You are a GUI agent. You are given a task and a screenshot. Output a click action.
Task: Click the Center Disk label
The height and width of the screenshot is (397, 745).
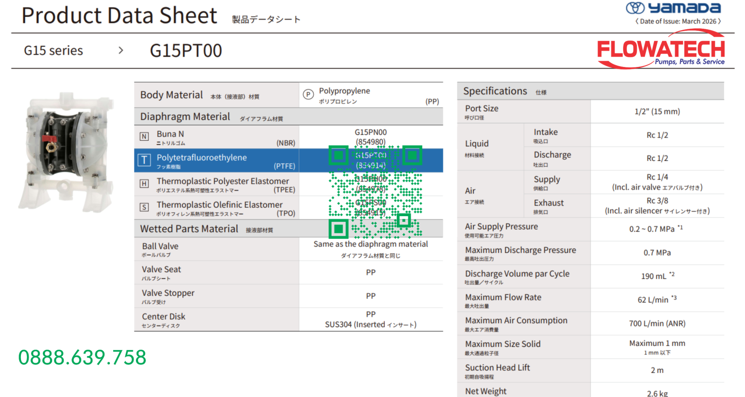[x=163, y=317]
